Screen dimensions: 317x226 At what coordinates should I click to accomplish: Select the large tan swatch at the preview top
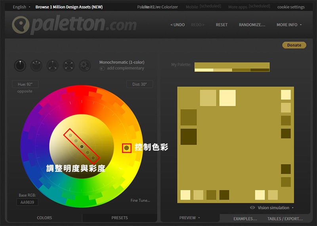(x=208, y=98)
